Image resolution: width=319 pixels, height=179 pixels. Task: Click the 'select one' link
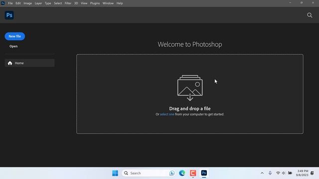[x=167, y=114]
